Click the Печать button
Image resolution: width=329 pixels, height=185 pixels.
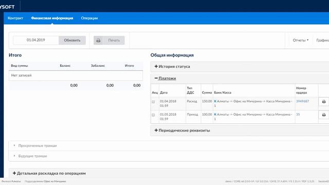pos(109,40)
